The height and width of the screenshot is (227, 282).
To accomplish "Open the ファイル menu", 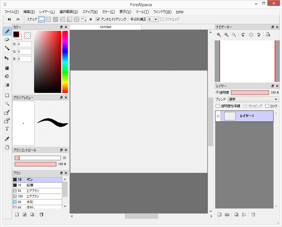I will [11, 12].
